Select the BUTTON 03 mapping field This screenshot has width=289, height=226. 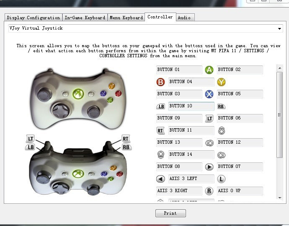pos(179,94)
